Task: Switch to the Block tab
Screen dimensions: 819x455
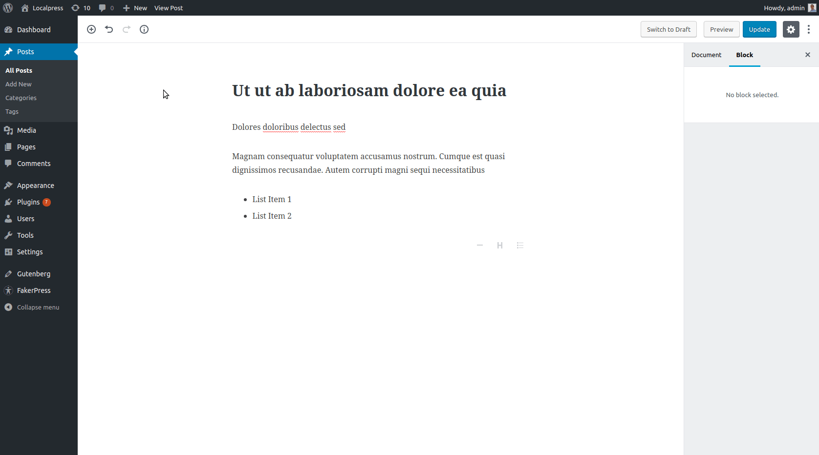Action: click(x=745, y=55)
